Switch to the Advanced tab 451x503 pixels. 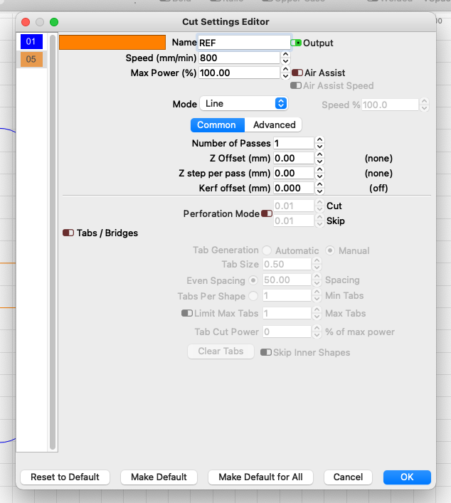[x=273, y=125]
